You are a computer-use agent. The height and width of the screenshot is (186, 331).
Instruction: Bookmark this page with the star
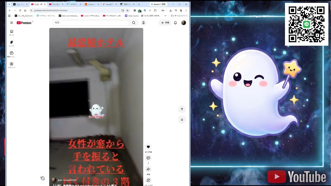127,10
